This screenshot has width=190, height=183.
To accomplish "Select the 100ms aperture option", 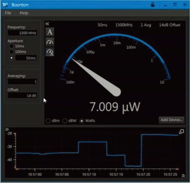I will click(x=11, y=52).
